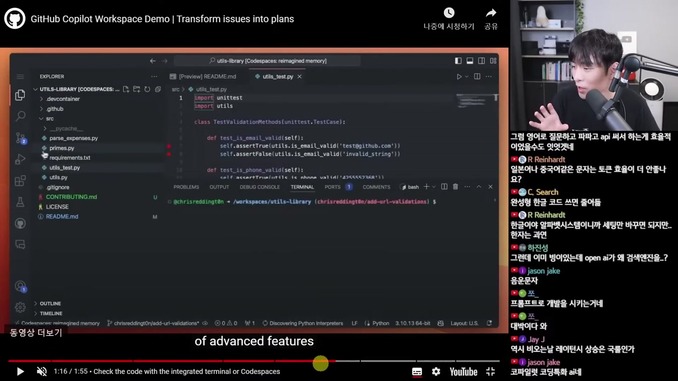Open the run button dropdown arrow
The width and height of the screenshot is (678, 381).
[467, 77]
